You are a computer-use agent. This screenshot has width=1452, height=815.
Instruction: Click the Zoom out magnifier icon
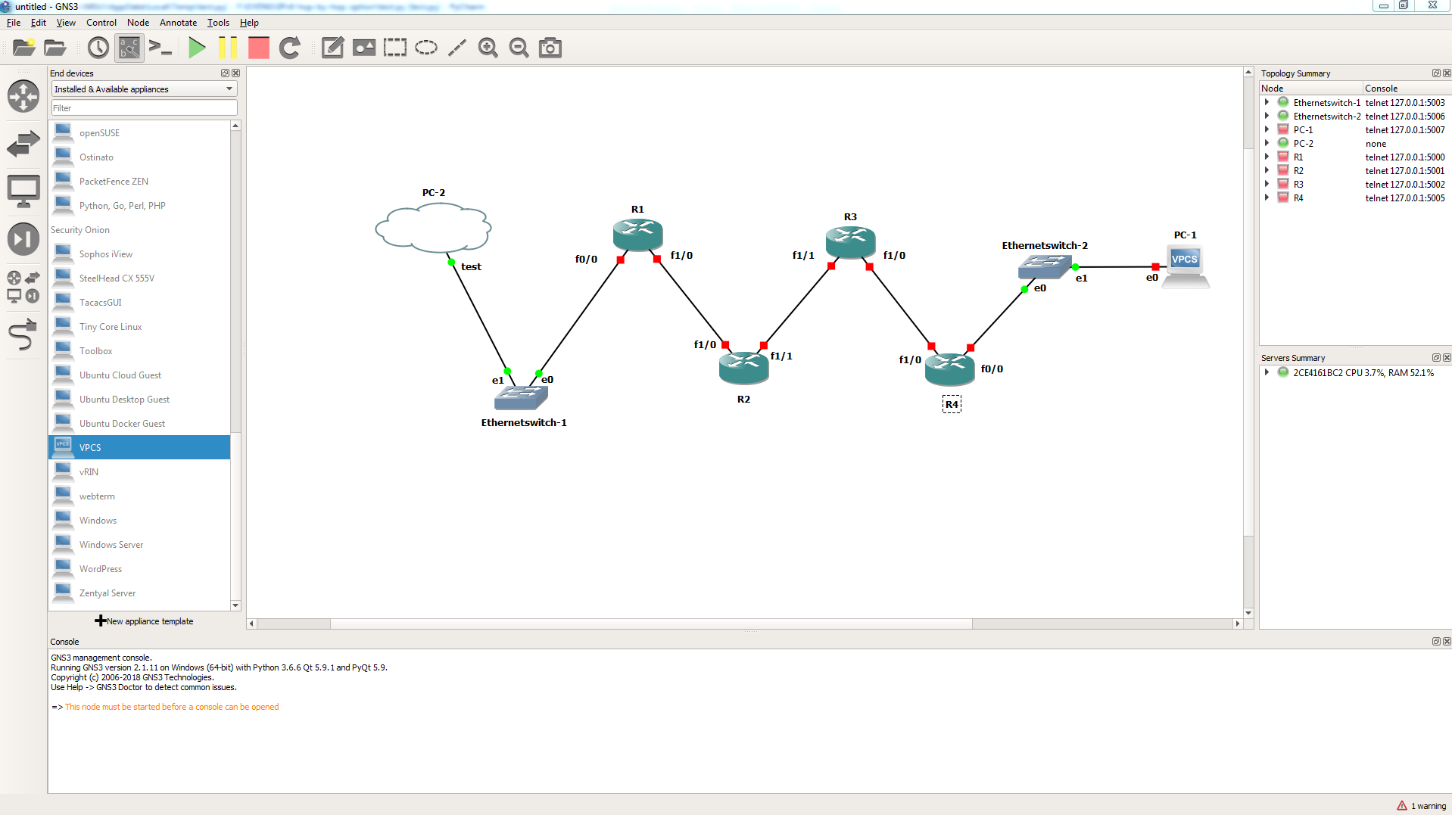519,48
